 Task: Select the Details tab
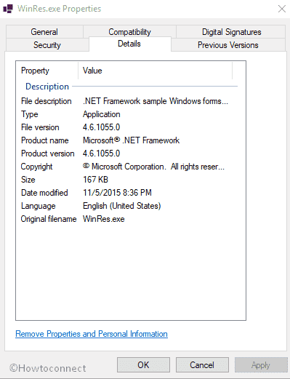click(x=130, y=44)
